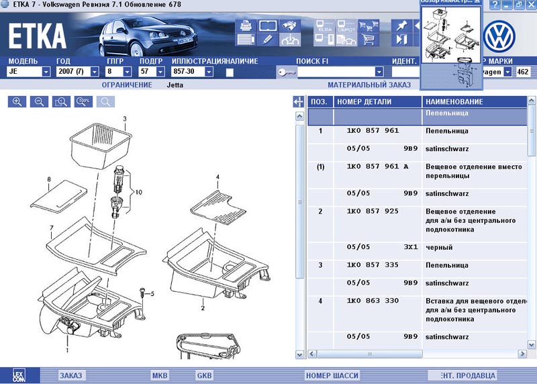
Task: Open the DEPOT link icon
Action: 346,26
